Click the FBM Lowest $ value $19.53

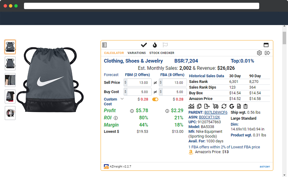142,132
